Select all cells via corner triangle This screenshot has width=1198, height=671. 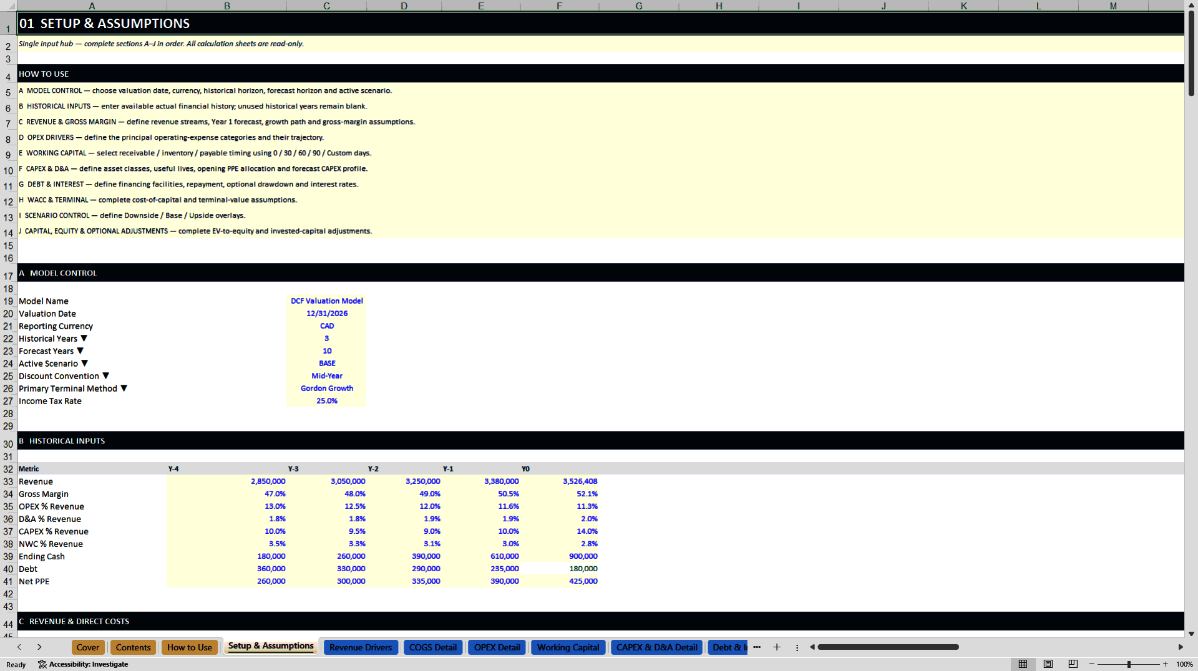tap(9, 6)
